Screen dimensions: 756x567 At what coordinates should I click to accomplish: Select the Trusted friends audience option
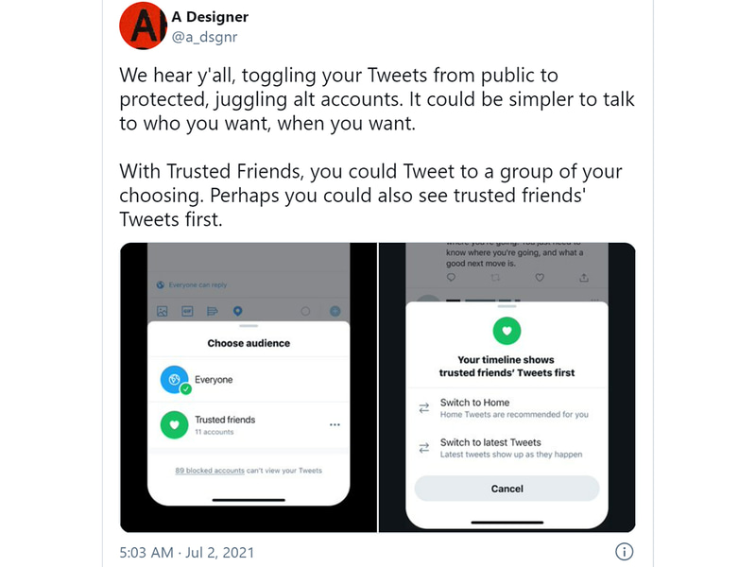pyautogui.click(x=224, y=424)
